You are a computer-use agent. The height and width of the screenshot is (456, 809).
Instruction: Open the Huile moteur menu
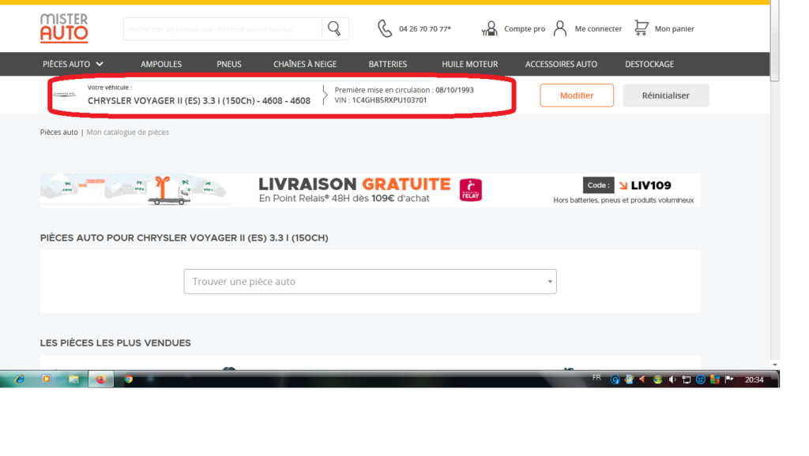pyautogui.click(x=469, y=64)
